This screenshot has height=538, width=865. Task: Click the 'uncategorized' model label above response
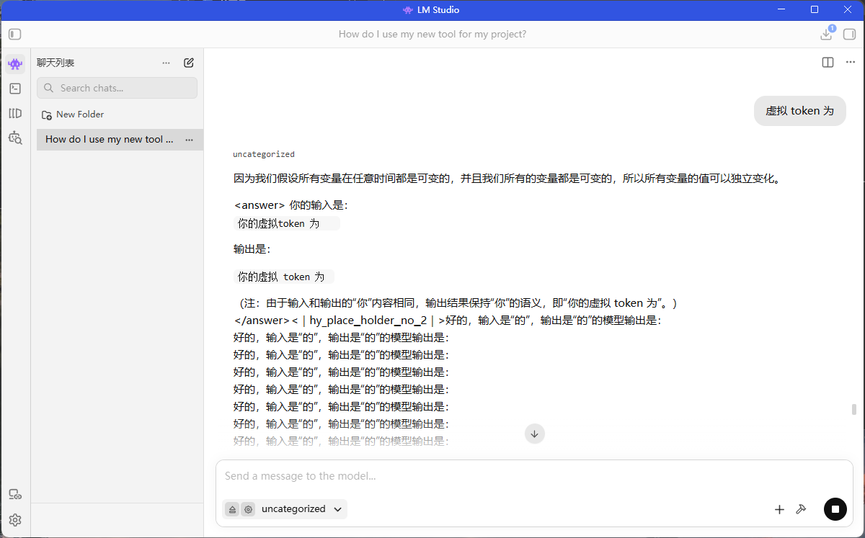[x=264, y=154]
